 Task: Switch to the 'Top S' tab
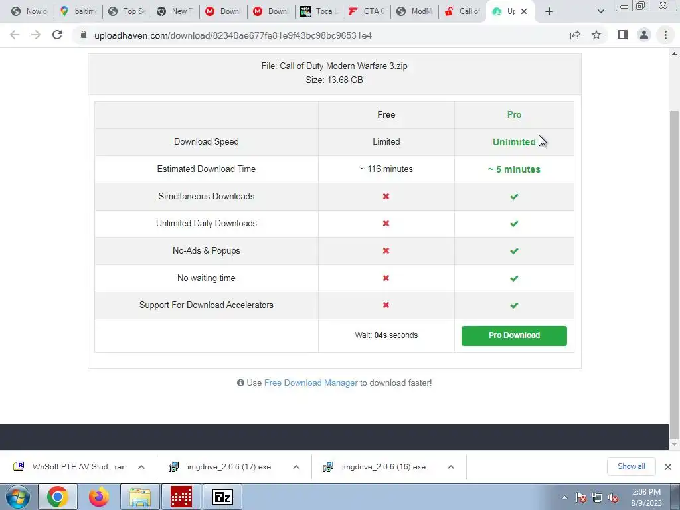127,11
